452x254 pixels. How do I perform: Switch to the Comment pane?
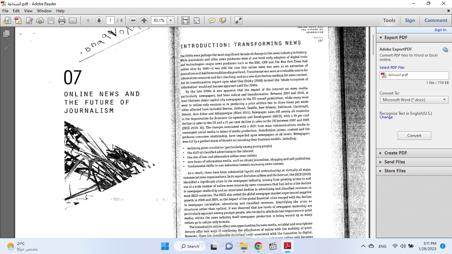coord(436,21)
